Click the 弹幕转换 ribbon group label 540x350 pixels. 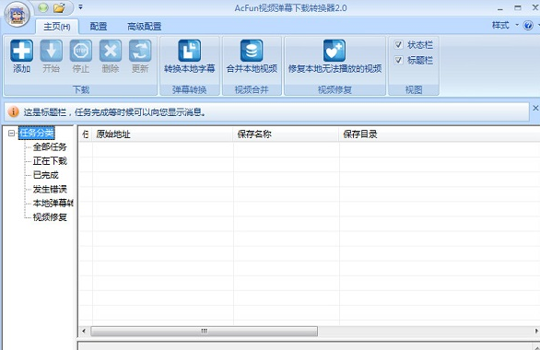point(190,90)
